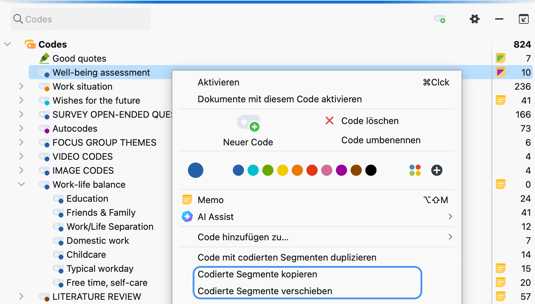Image resolution: width=535 pixels, height=304 pixels.
Task: Click the minimize panel dash icon
Action: (499, 19)
